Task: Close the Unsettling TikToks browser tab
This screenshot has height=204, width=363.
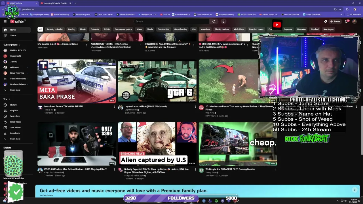Action: point(70,3)
